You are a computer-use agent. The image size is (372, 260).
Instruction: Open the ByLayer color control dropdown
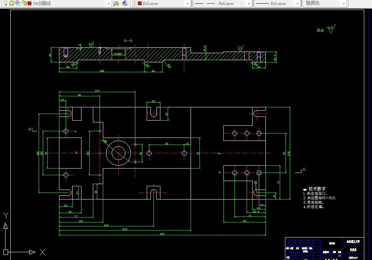coord(188,4)
